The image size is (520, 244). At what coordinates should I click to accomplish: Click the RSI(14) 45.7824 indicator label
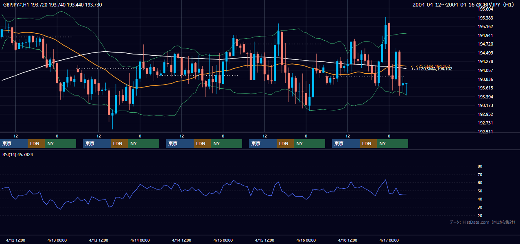coord(18,155)
